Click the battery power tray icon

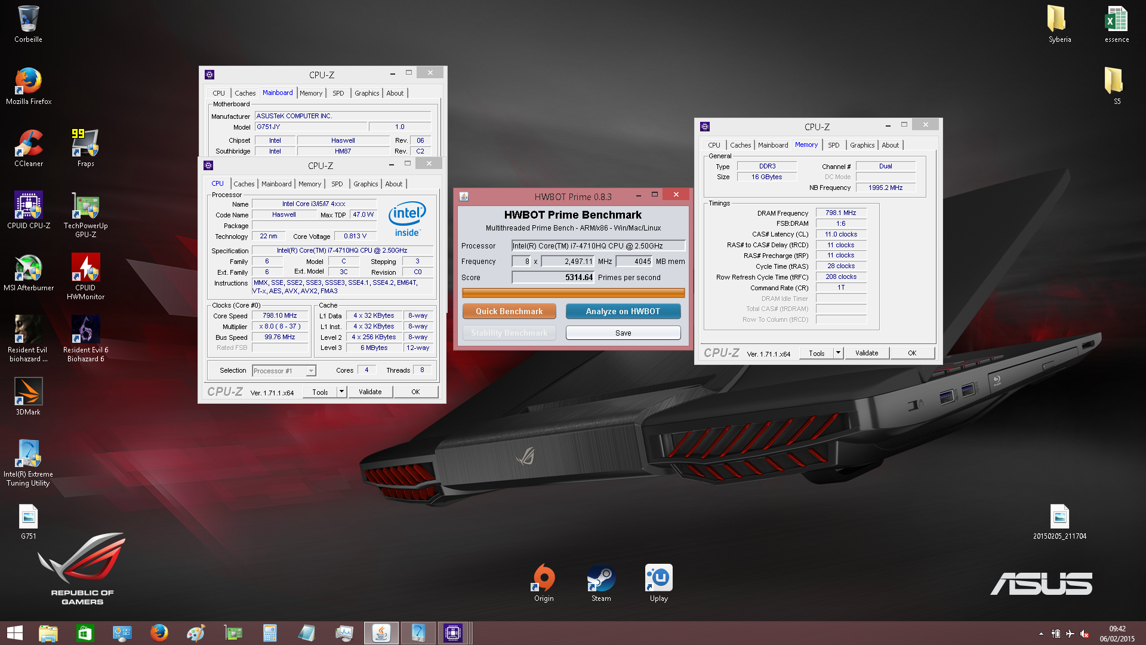click(1055, 634)
